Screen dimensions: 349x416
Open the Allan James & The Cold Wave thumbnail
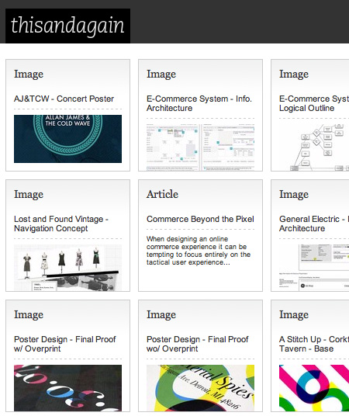68,139
